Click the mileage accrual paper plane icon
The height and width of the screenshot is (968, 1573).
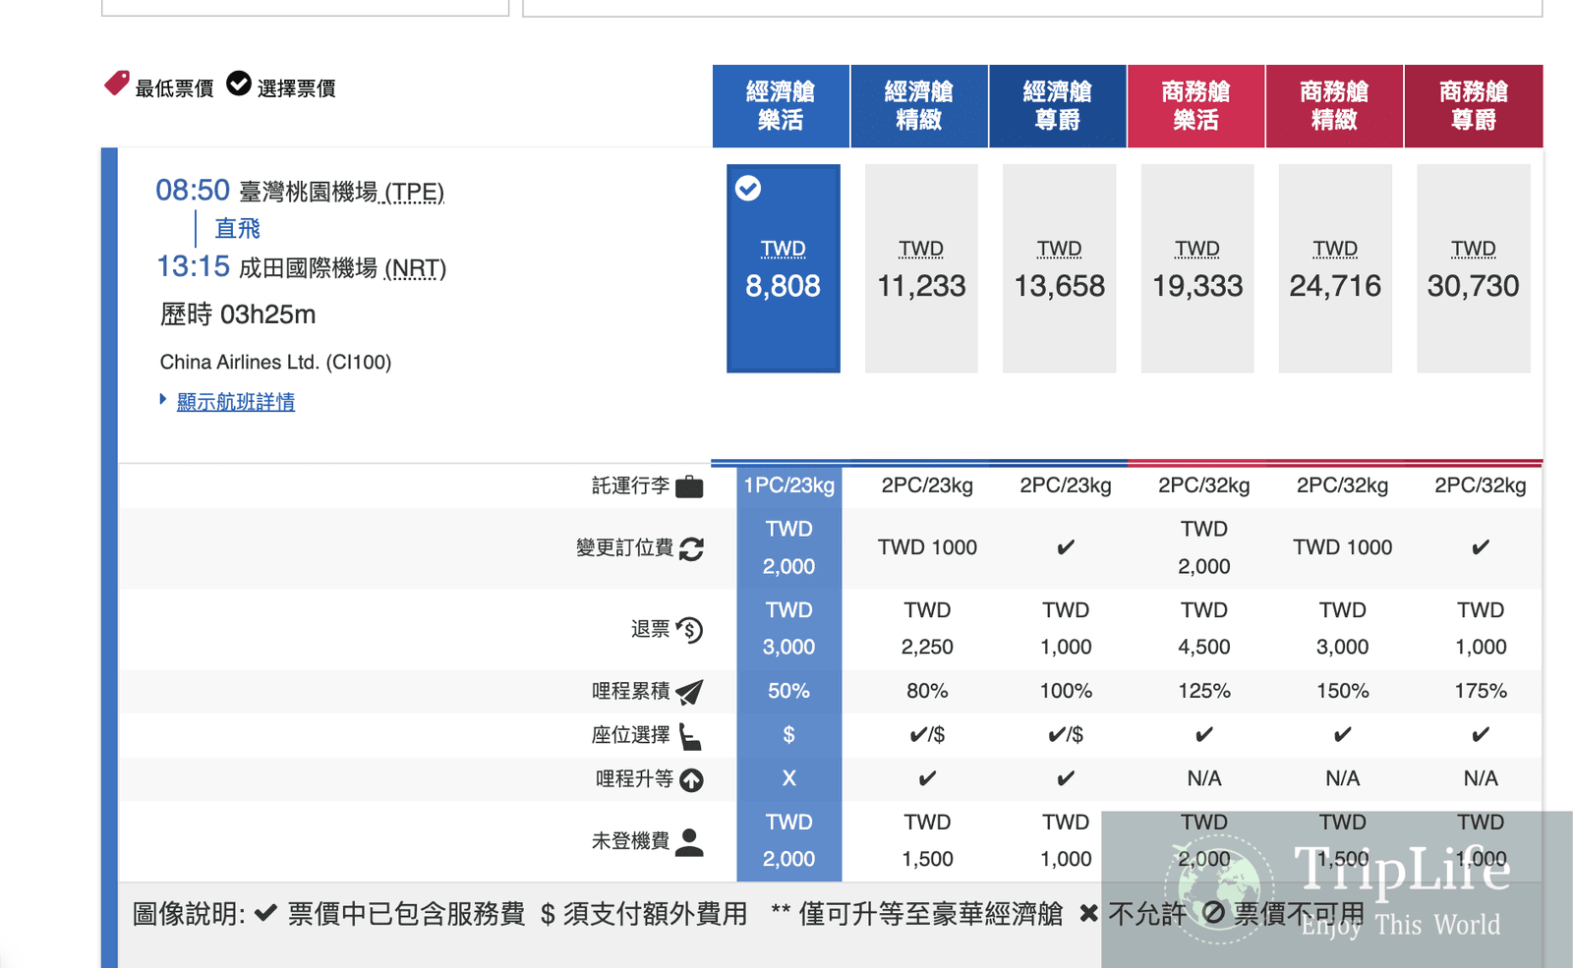(690, 692)
